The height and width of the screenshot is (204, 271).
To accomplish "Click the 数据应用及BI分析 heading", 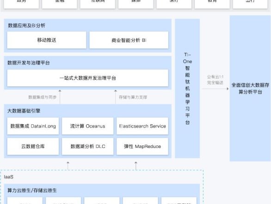I will [x=26, y=25].
